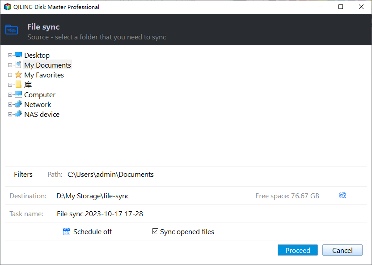The height and width of the screenshot is (265, 372).
Task: Expand the Desktop tree node
Action: click(10, 56)
